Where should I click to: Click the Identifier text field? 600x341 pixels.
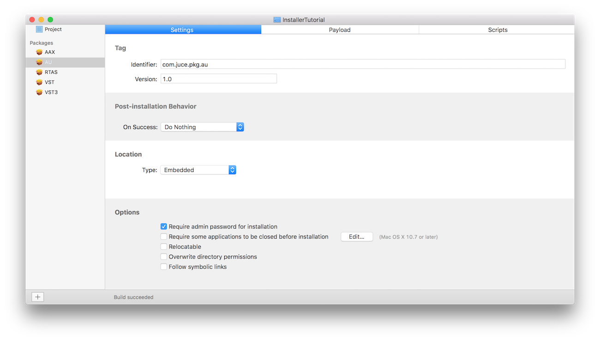[363, 65]
